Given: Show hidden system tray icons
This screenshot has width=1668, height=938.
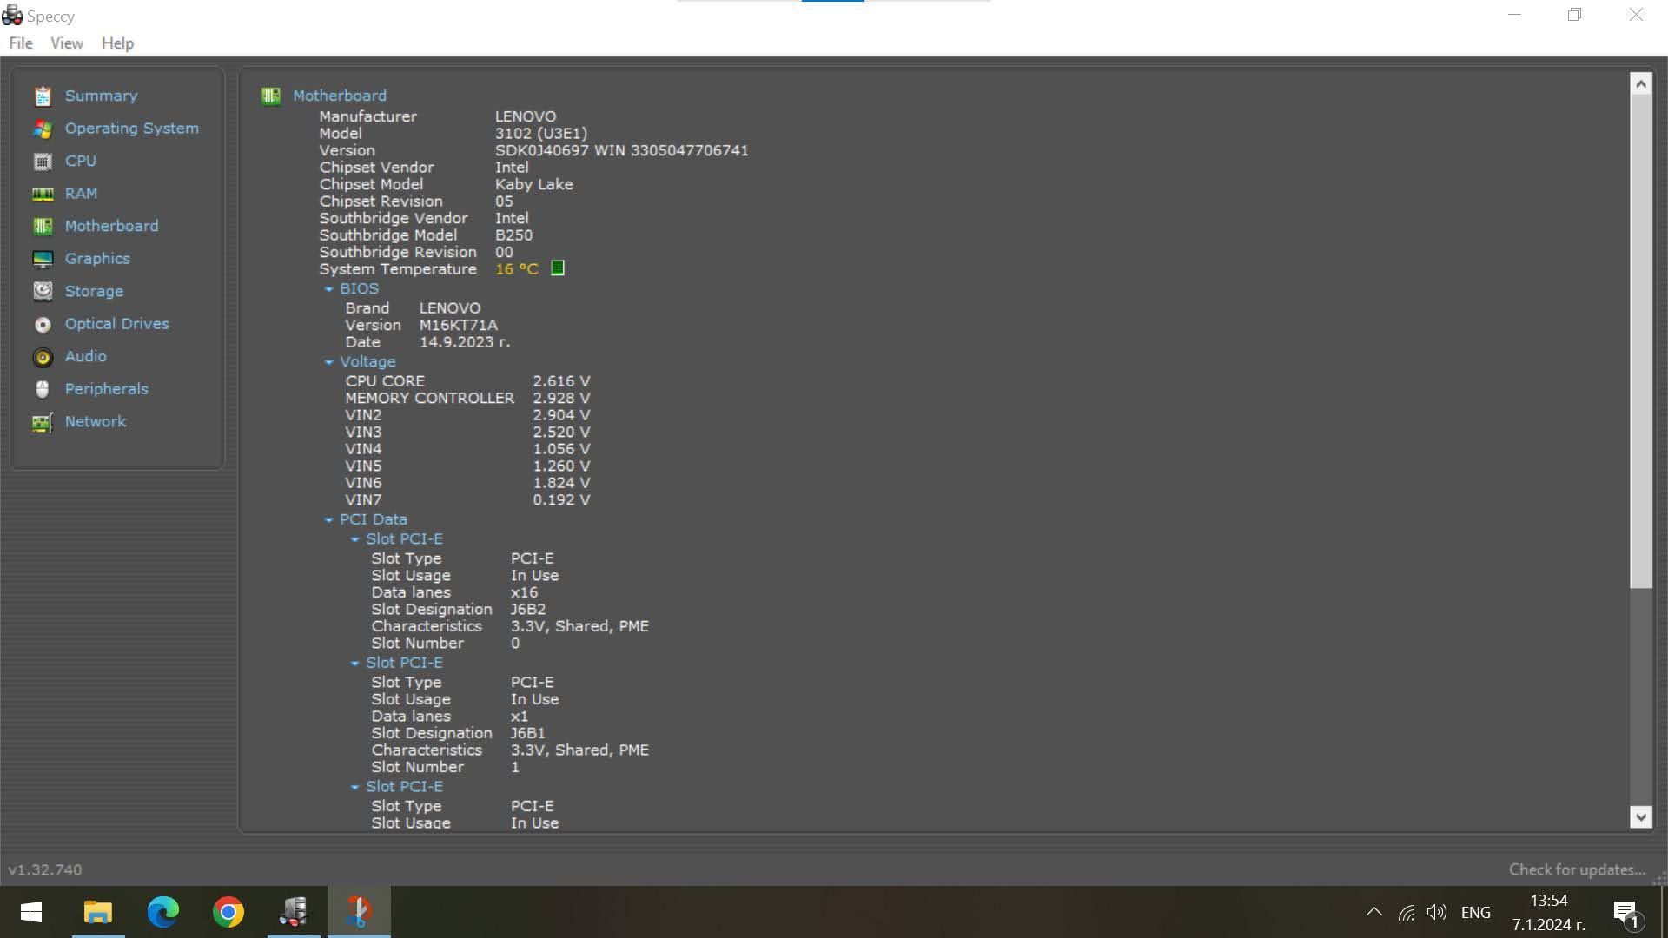Looking at the screenshot, I should 1374,912.
